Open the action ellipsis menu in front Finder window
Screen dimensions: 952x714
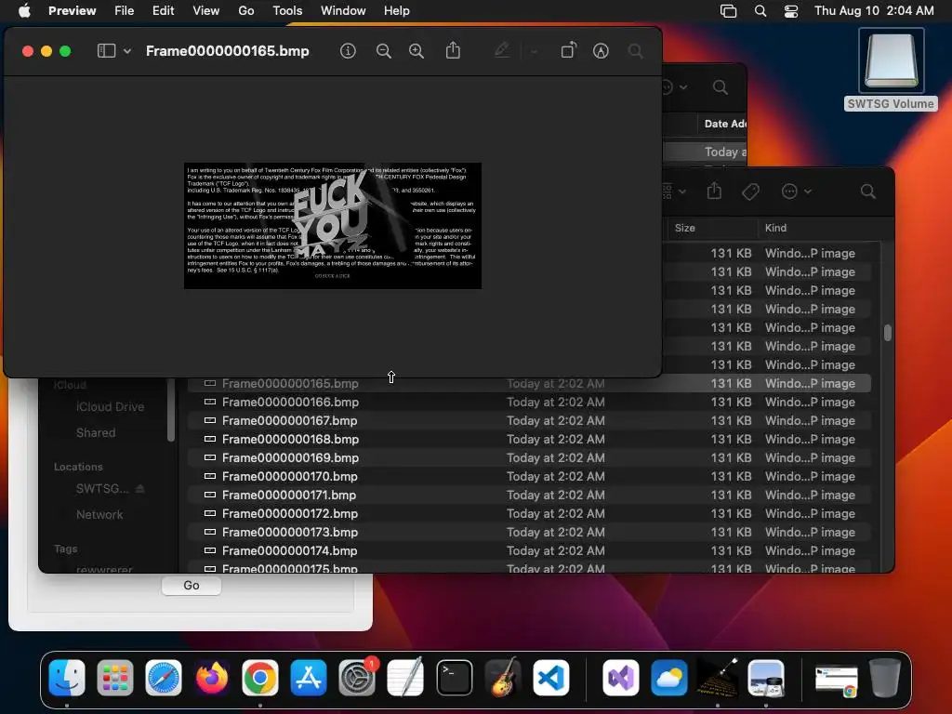tap(796, 192)
